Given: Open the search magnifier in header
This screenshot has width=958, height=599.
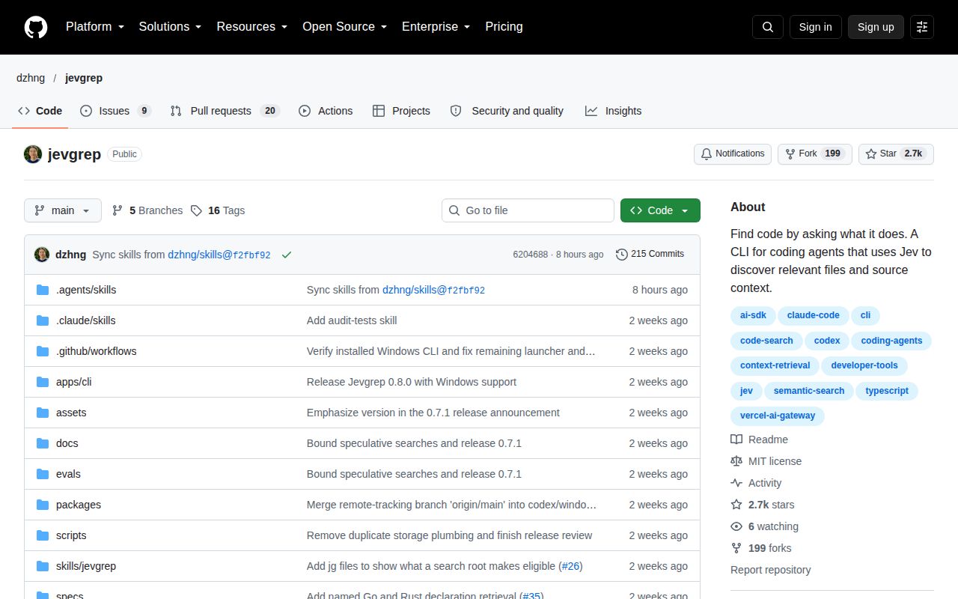Looking at the screenshot, I should (x=768, y=27).
